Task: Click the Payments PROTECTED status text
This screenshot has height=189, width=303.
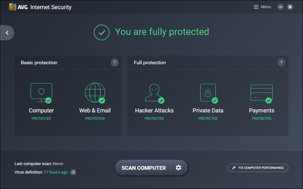Action: pyautogui.click(x=261, y=118)
